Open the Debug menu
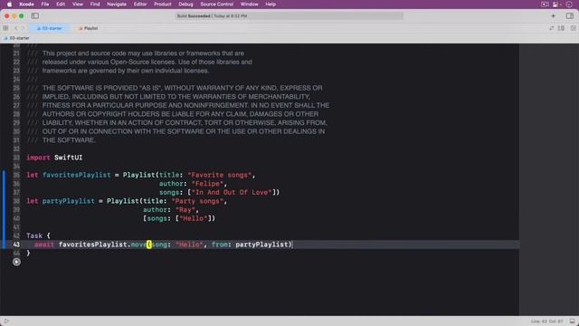The image size is (579, 326). 185,4
